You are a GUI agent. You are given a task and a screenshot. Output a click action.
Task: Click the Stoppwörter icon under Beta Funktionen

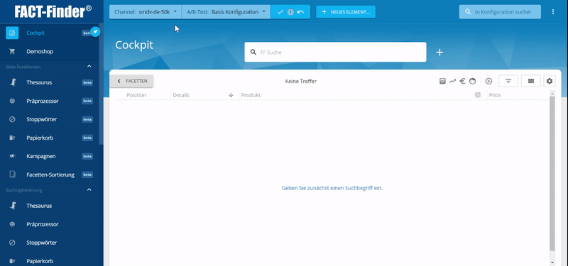pos(12,119)
